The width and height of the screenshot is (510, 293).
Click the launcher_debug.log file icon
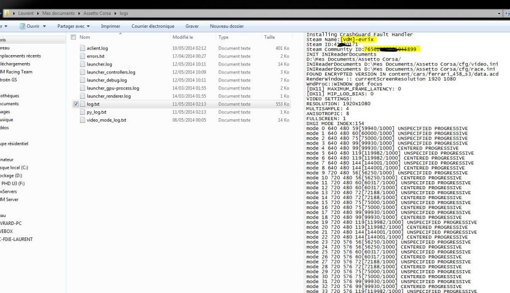[82, 80]
